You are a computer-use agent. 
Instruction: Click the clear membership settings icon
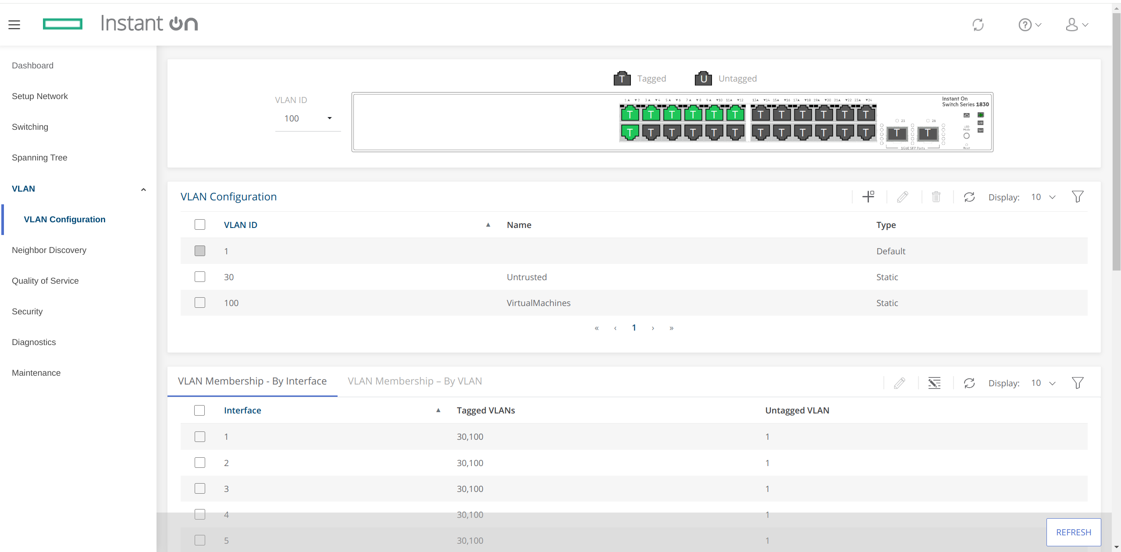[934, 383]
